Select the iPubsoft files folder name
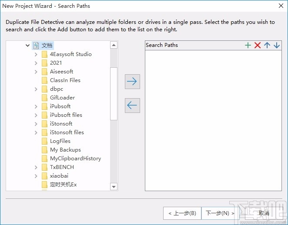The height and width of the screenshot is (225, 288). 66,115
